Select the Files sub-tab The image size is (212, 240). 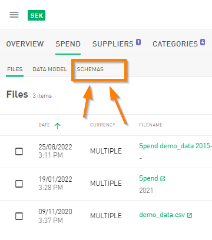point(15,69)
